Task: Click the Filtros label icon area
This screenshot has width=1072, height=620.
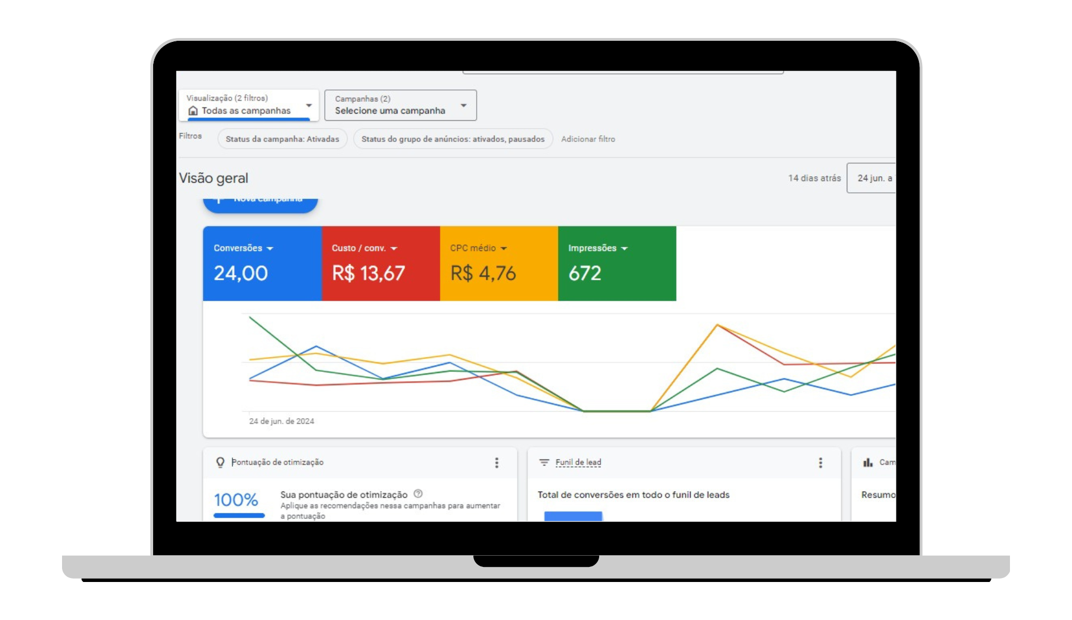Action: point(190,136)
